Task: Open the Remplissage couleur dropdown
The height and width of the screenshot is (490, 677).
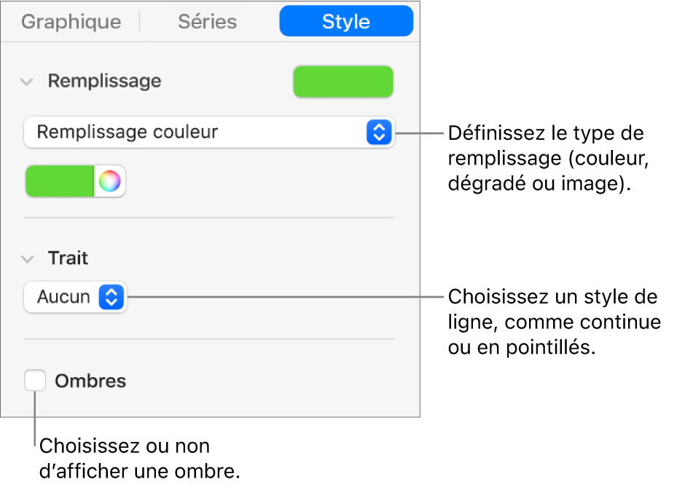Action: click(x=197, y=132)
